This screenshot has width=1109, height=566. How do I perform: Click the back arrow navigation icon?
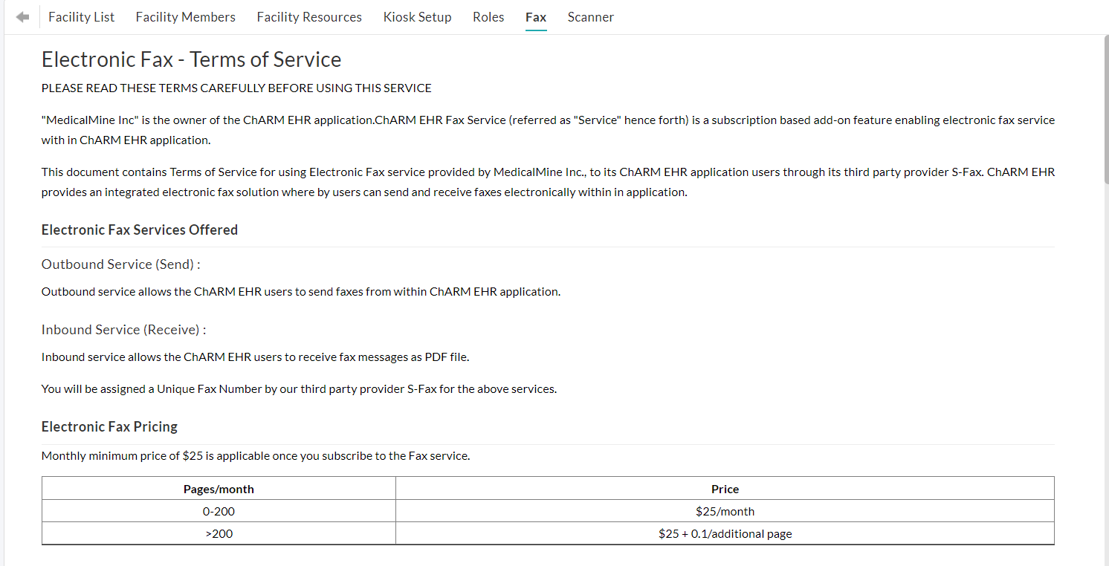22,16
